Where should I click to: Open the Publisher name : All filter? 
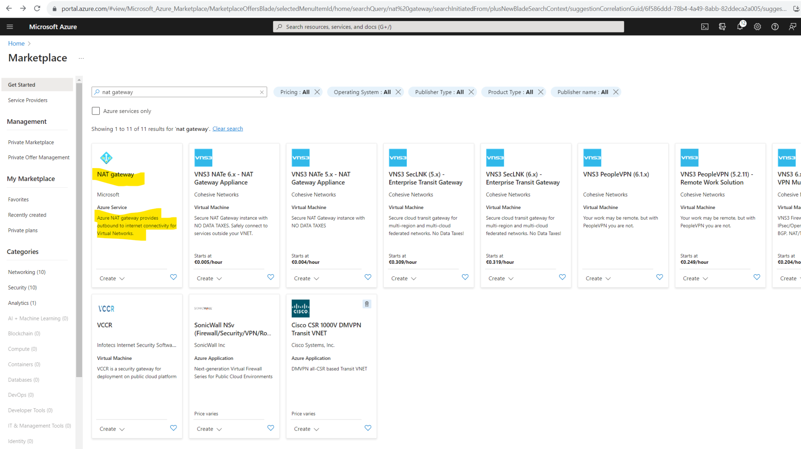point(583,92)
